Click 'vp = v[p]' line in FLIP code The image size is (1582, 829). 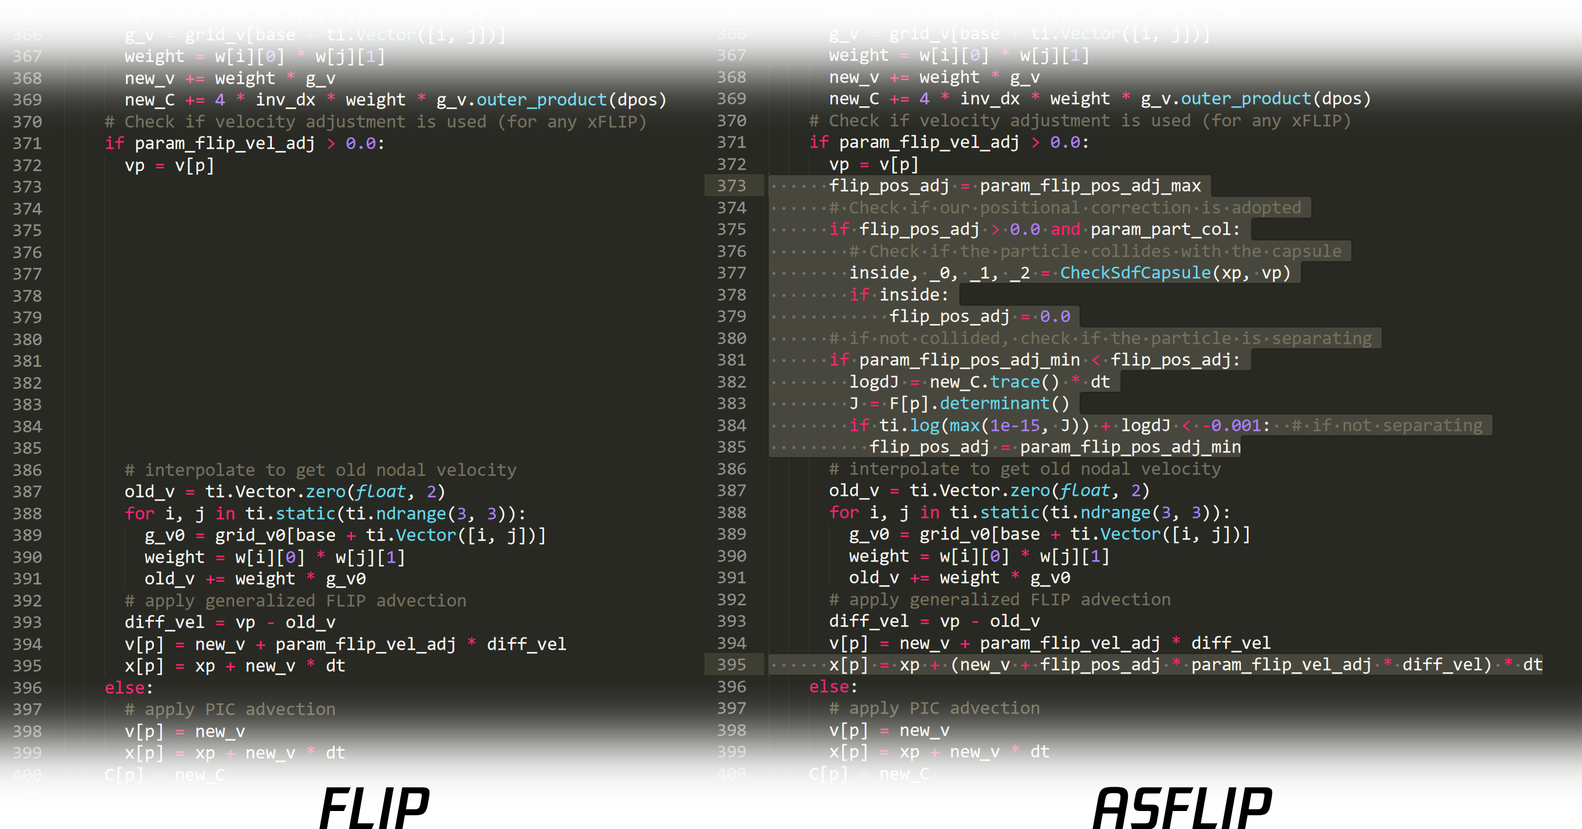[170, 165]
